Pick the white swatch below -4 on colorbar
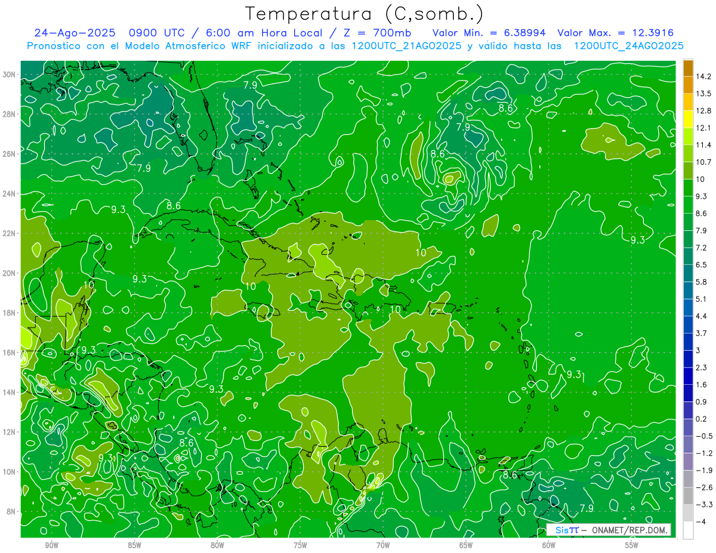This screenshot has width=716, height=553. [688, 530]
